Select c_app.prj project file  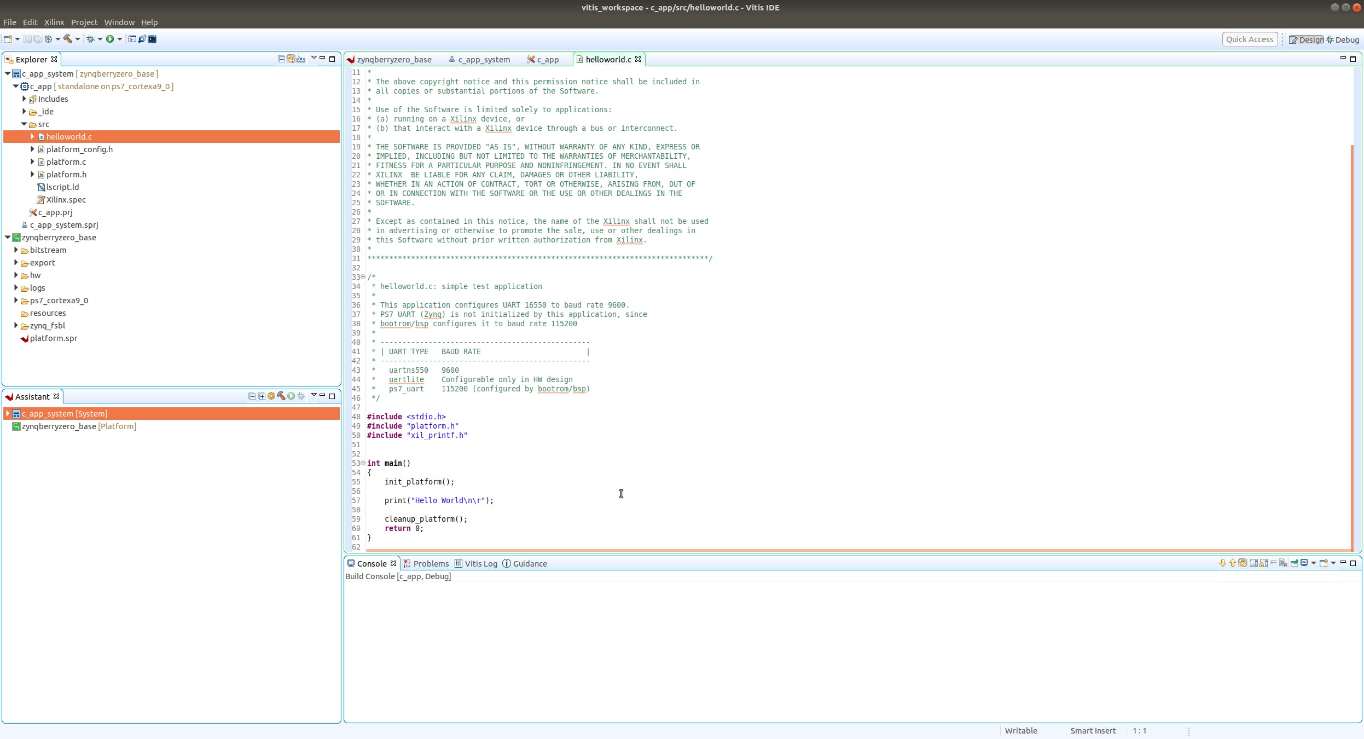point(51,212)
